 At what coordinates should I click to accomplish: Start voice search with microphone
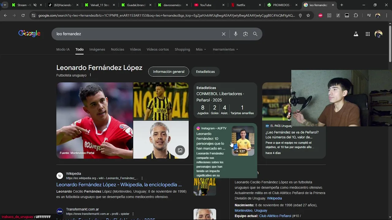pyautogui.click(x=236, y=34)
